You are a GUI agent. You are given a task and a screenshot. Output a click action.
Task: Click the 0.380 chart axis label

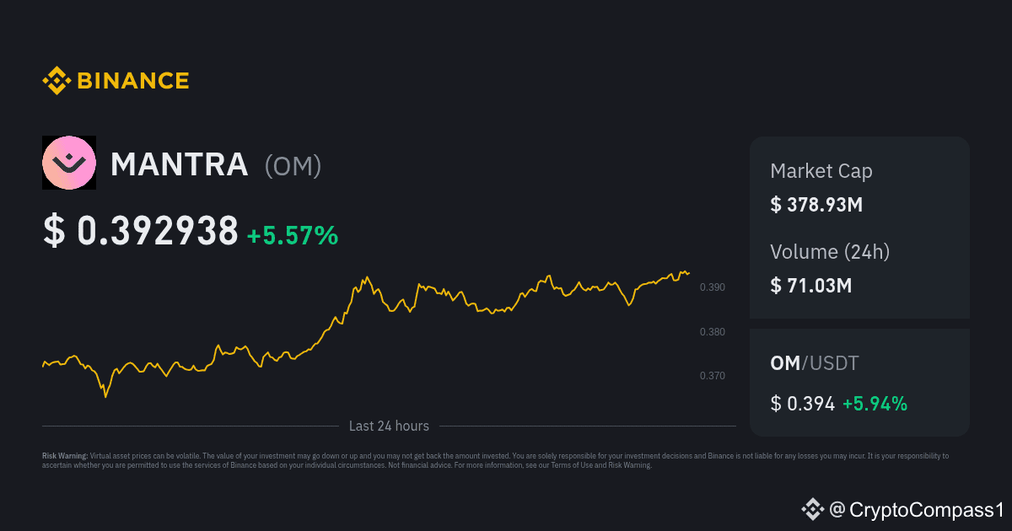[x=712, y=331]
